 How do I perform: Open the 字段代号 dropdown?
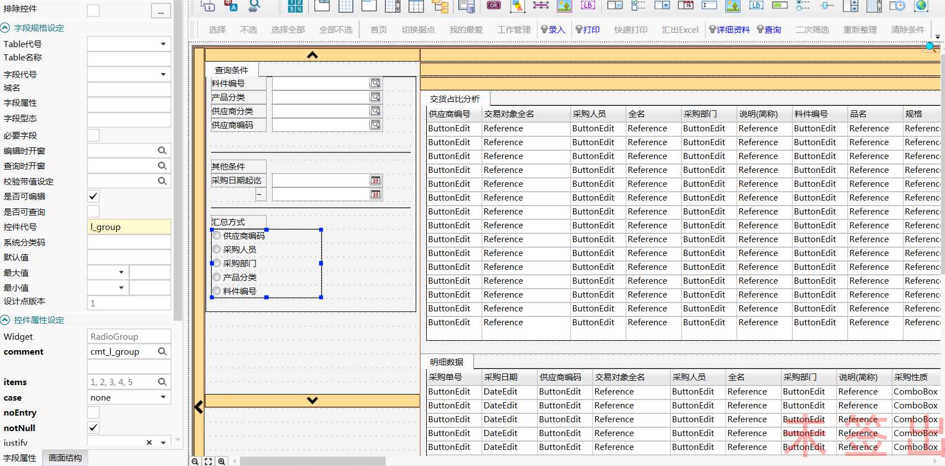click(x=163, y=74)
